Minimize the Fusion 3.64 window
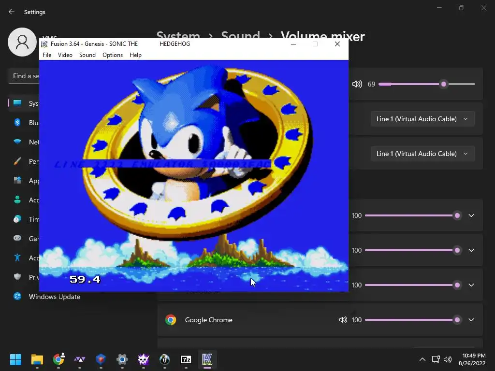The width and height of the screenshot is (495, 371). click(293, 44)
